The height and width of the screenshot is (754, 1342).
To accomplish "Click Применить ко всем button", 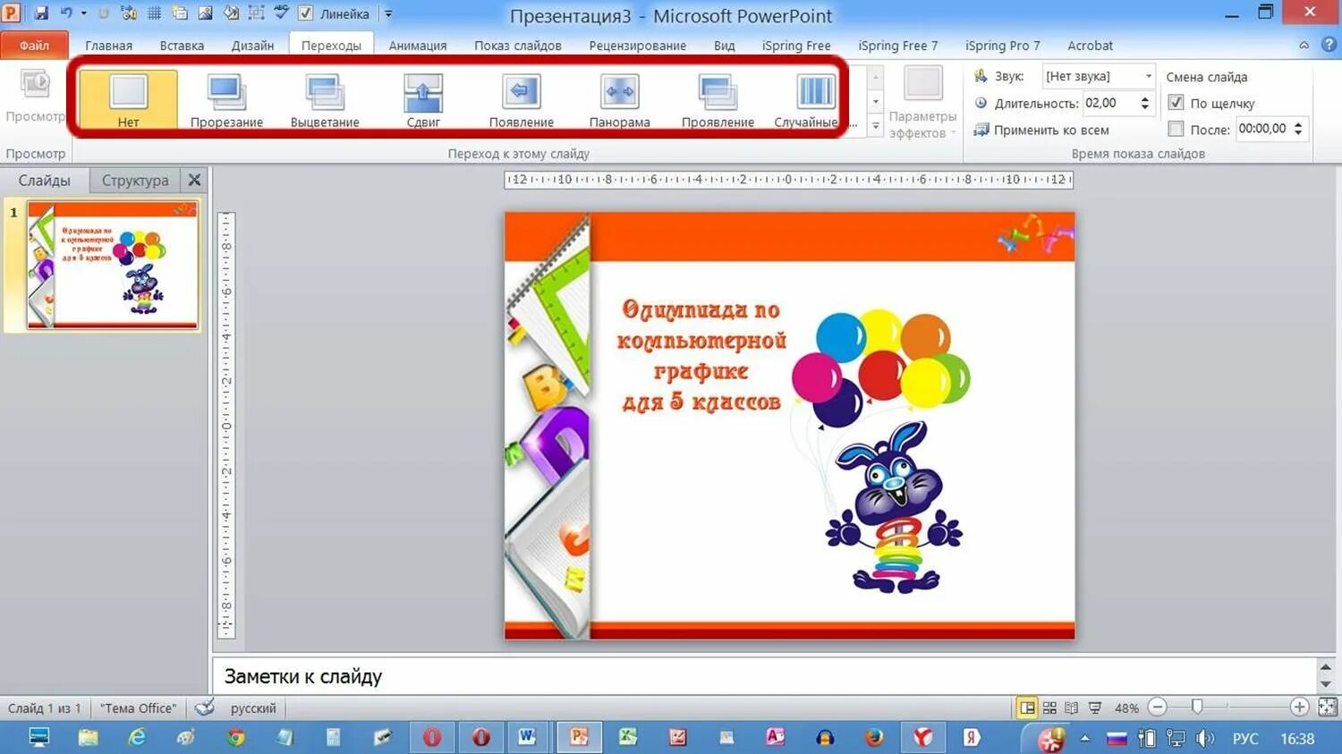I will click(1041, 130).
